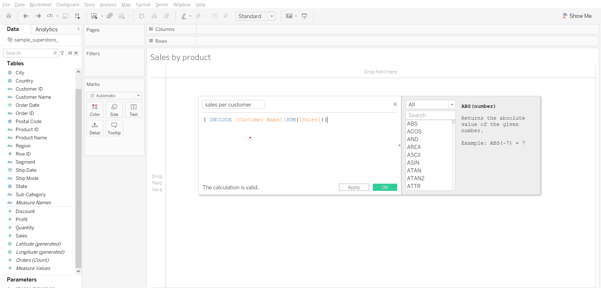This screenshot has width=601, height=288.
Task: Click the green OK button
Action: click(385, 187)
